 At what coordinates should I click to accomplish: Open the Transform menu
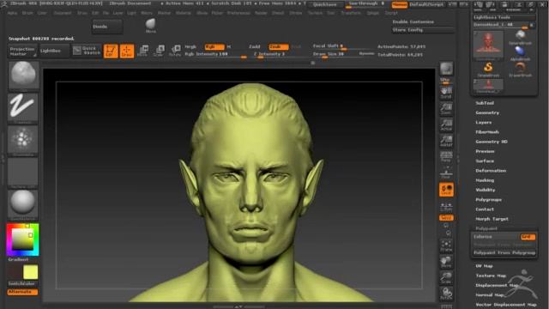351,13
